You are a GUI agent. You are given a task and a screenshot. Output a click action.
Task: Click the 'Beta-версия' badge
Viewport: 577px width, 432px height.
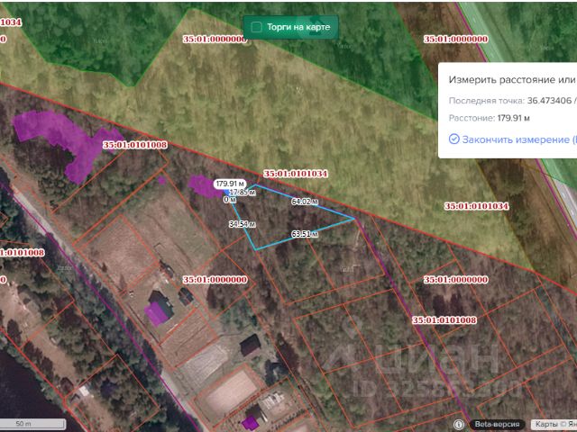point(497,424)
